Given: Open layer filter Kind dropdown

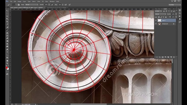Looking at the screenshot, I should pos(158,11).
